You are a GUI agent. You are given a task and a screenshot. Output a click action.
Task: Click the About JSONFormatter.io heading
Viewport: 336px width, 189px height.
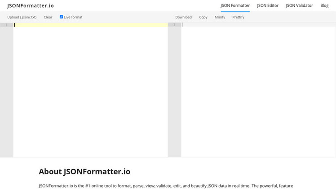[84, 171]
